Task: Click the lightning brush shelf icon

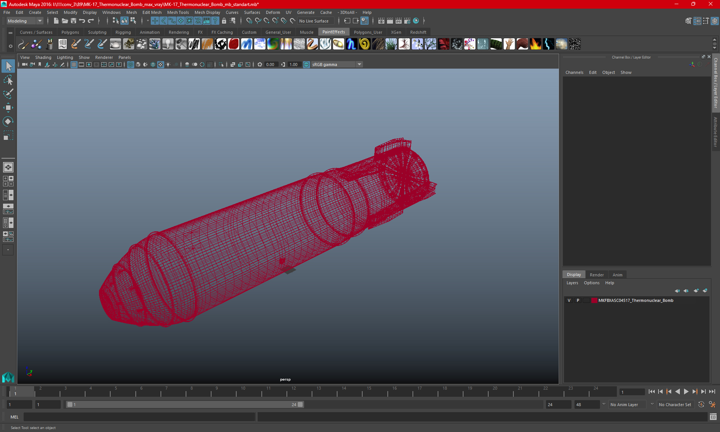Action: (548, 44)
